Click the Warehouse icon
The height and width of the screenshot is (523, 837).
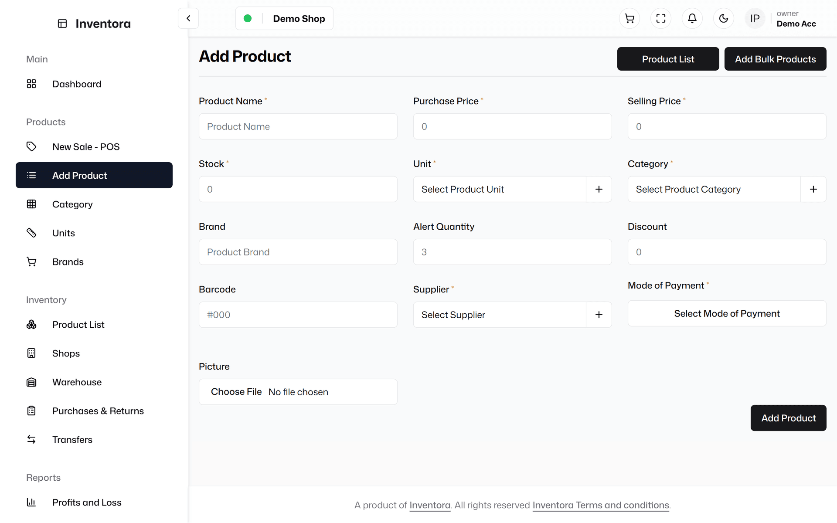(x=31, y=382)
